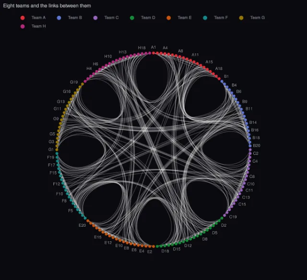Click the D18 label
The image size is (307, 280).
tap(165, 251)
